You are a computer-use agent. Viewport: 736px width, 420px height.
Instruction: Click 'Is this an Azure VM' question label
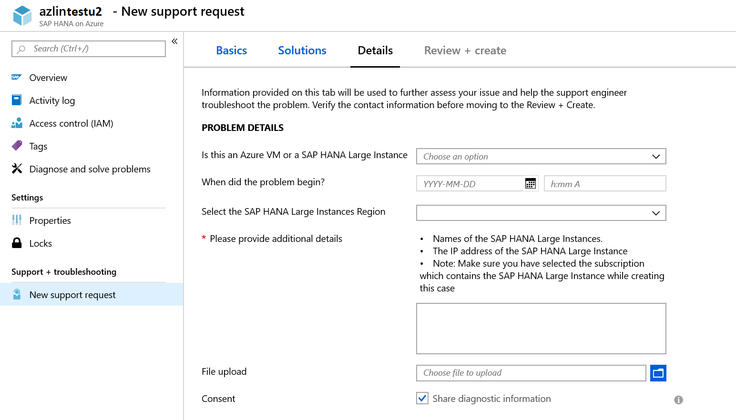click(305, 155)
